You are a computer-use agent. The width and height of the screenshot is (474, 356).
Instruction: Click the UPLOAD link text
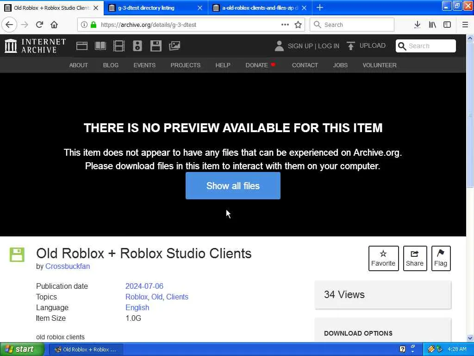pos(373,45)
